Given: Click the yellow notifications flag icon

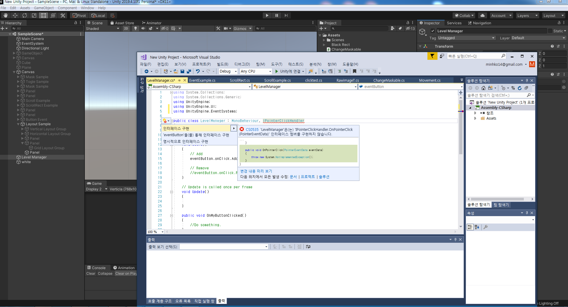Looking at the screenshot, I should [432, 56].
